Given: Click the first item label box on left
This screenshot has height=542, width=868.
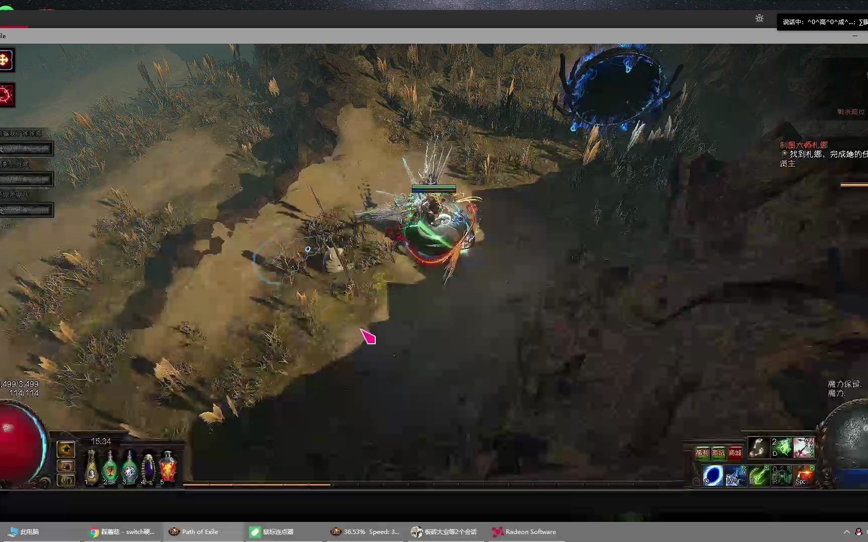Looking at the screenshot, I should [x=27, y=149].
